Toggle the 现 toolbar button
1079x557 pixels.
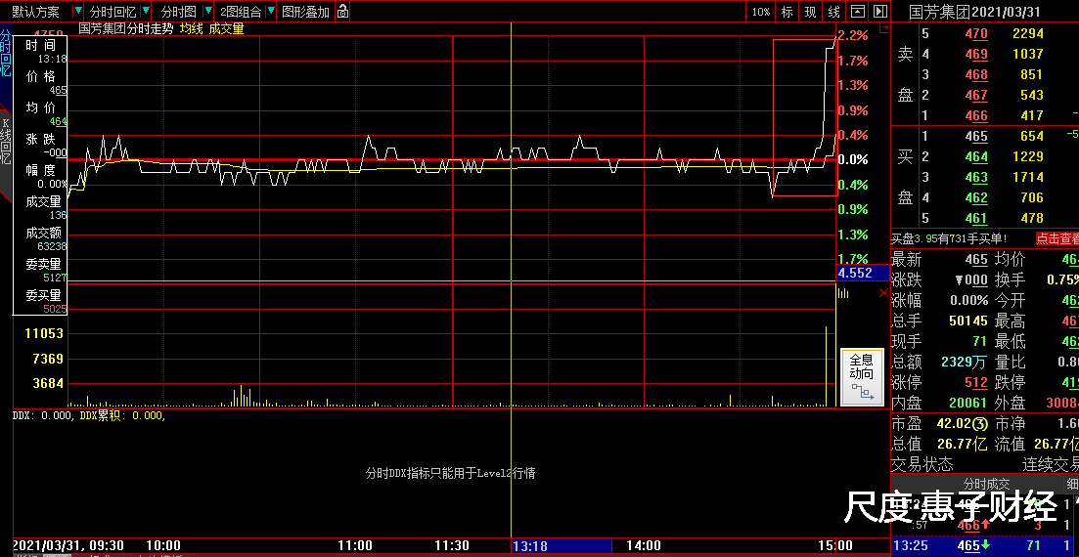(x=810, y=12)
